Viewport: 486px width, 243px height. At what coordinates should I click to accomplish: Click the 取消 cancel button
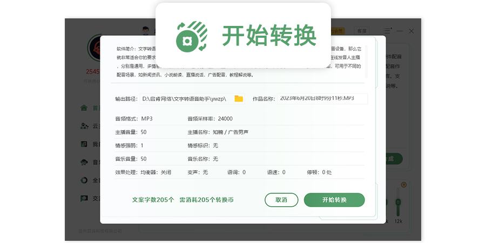tap(281, 200)
